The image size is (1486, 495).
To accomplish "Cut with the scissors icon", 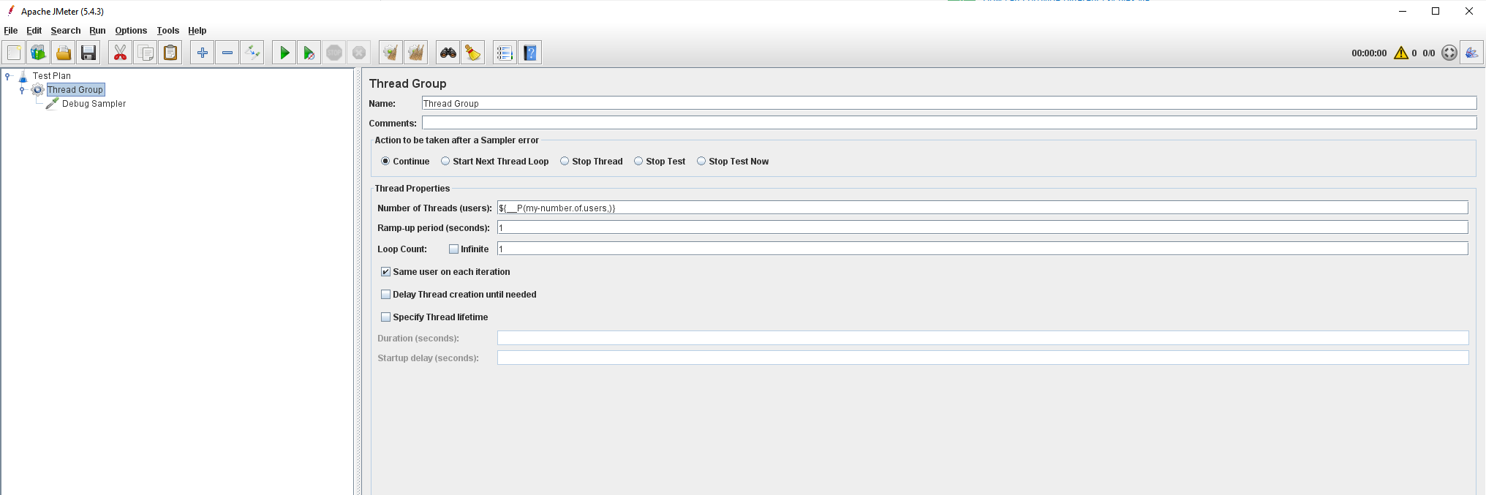I will coord(121,53).
